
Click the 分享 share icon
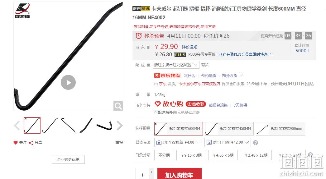pos(31,143)
